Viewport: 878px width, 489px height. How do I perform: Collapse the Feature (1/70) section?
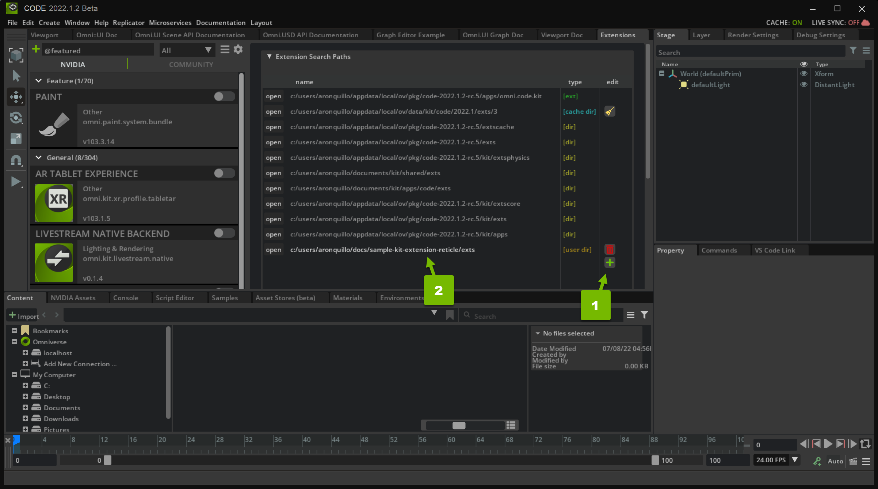(x=38, y=81)
